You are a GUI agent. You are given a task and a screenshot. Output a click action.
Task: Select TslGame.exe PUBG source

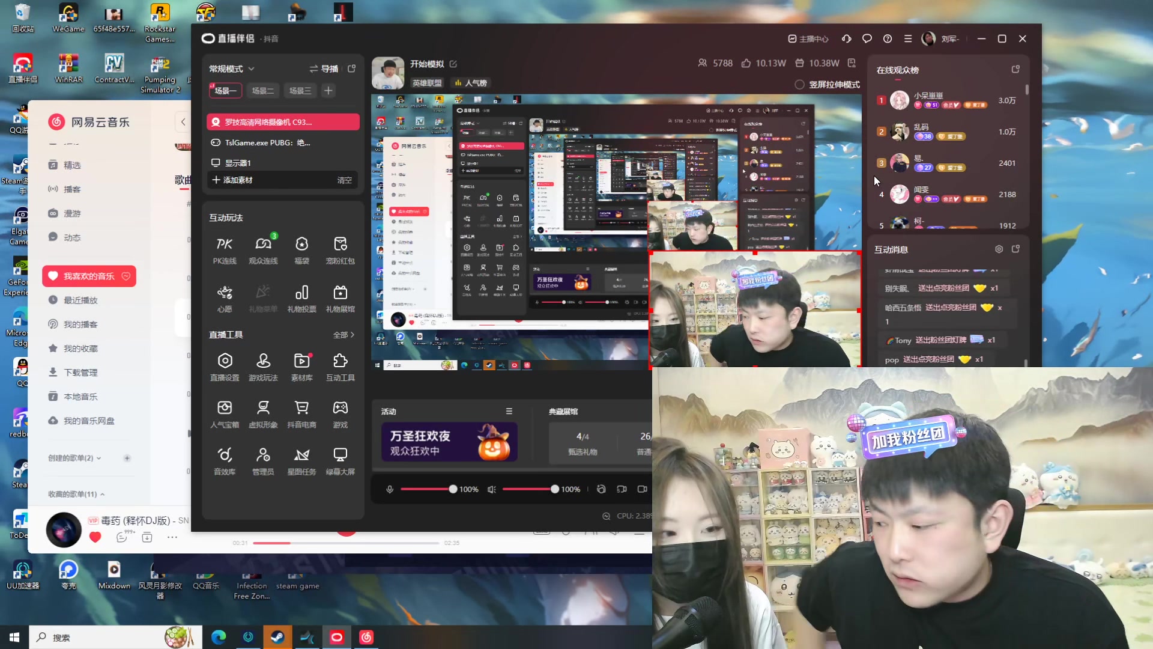(283, 142)
